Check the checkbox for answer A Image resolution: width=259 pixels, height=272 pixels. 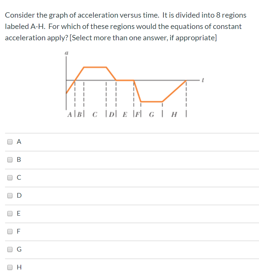[10, 142]
